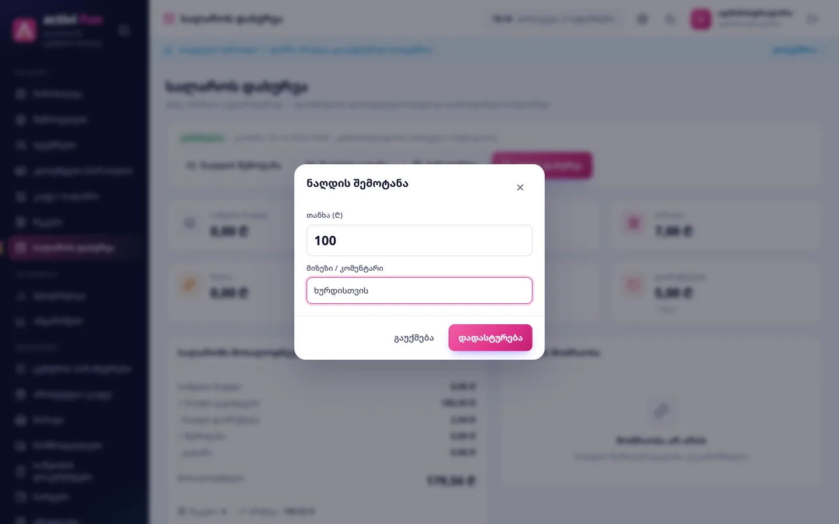Open the pink user avatar in header
Image resolution: width=839 pixels, height=524 pixels.
coord(701,19)
